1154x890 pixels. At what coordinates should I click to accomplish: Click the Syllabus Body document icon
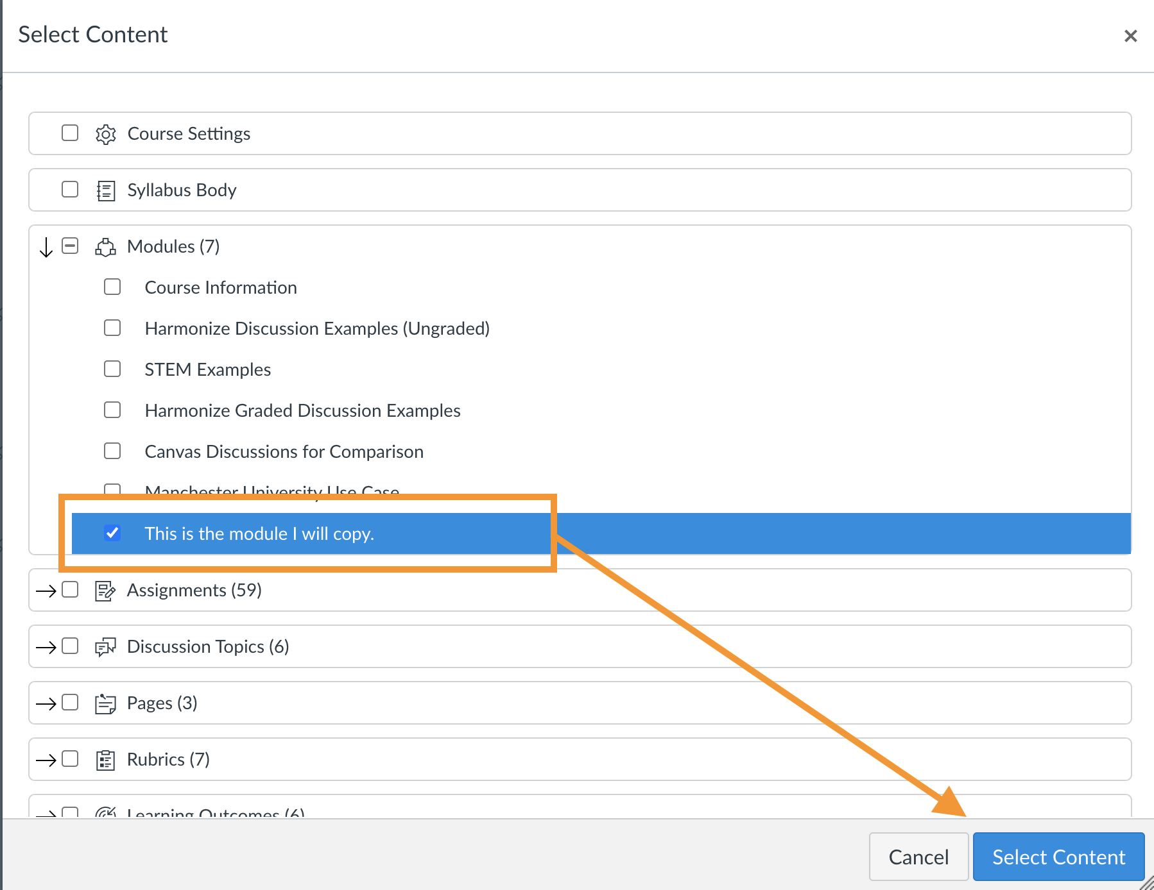pyautogui.click(x=105, y=190)
